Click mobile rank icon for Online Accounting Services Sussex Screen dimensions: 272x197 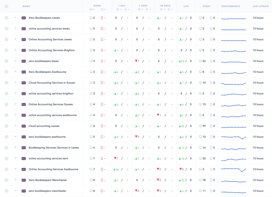[102, 104]
